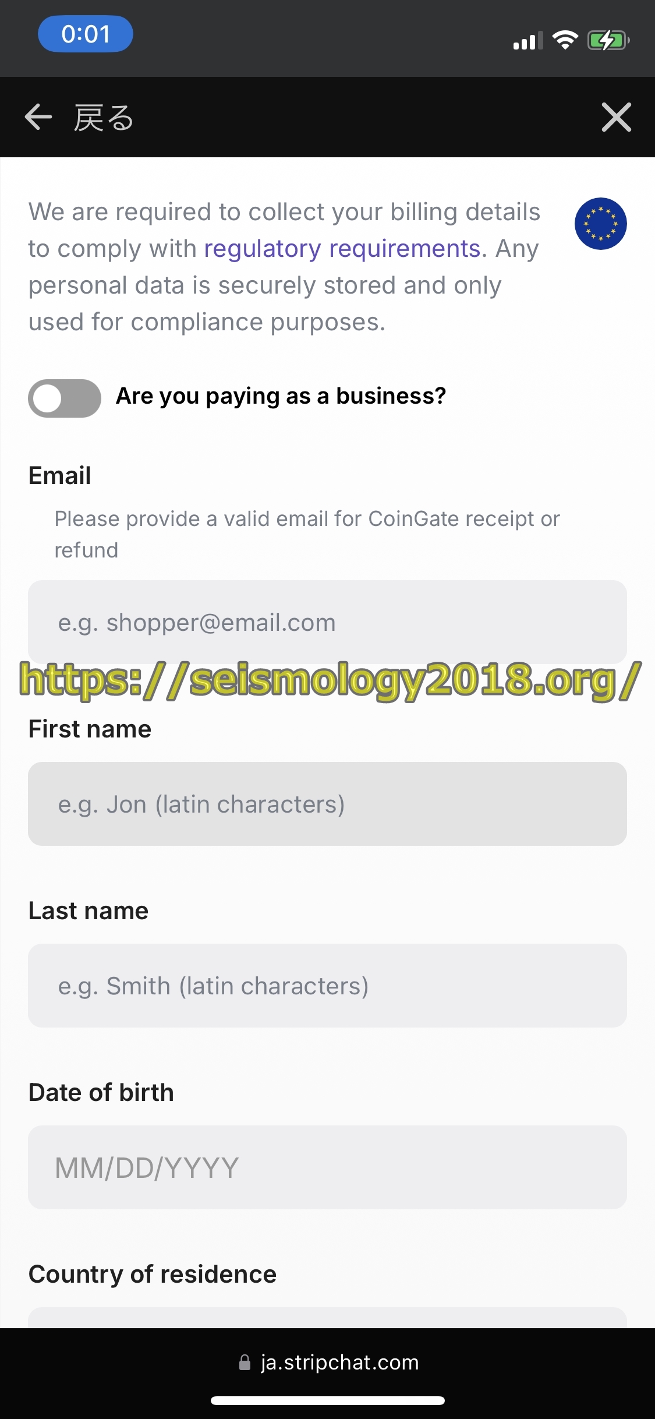Viewport: 655px width, 1419px height.
Task: Tap the home indicator bar
Action: pyautogui.click(x=328, y=1400)
